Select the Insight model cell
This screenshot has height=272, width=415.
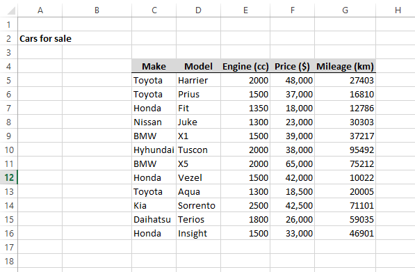point(199,233)
